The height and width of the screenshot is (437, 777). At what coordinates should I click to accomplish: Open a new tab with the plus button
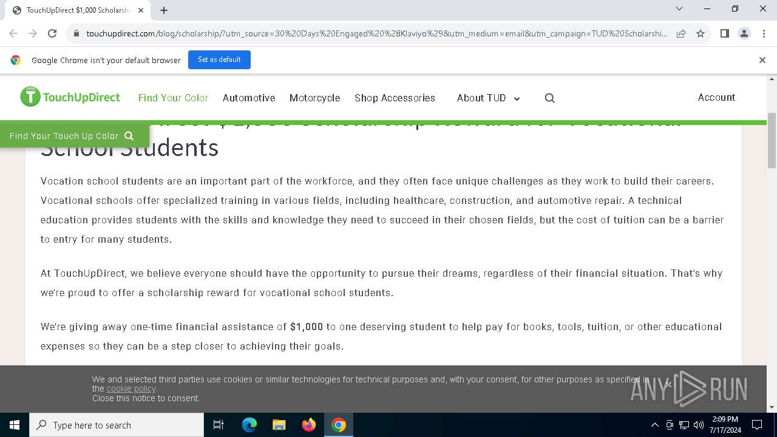(164, 10)
